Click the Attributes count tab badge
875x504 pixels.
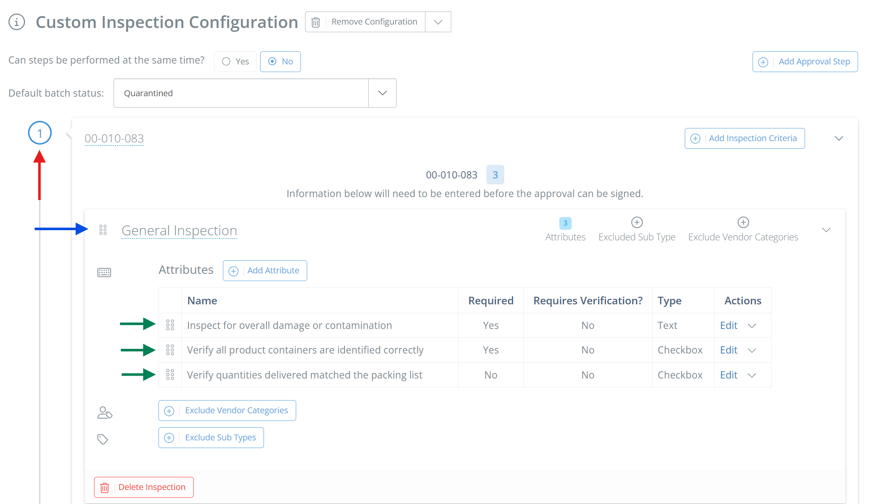[x=565, y=223]
